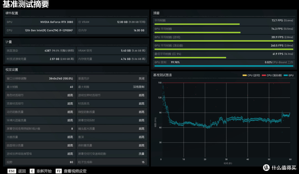Click the 游戏世界材质细节 setting row
The width and height of the screenshot is (299, 174).
pyautogui.click(x=112, y=95)
